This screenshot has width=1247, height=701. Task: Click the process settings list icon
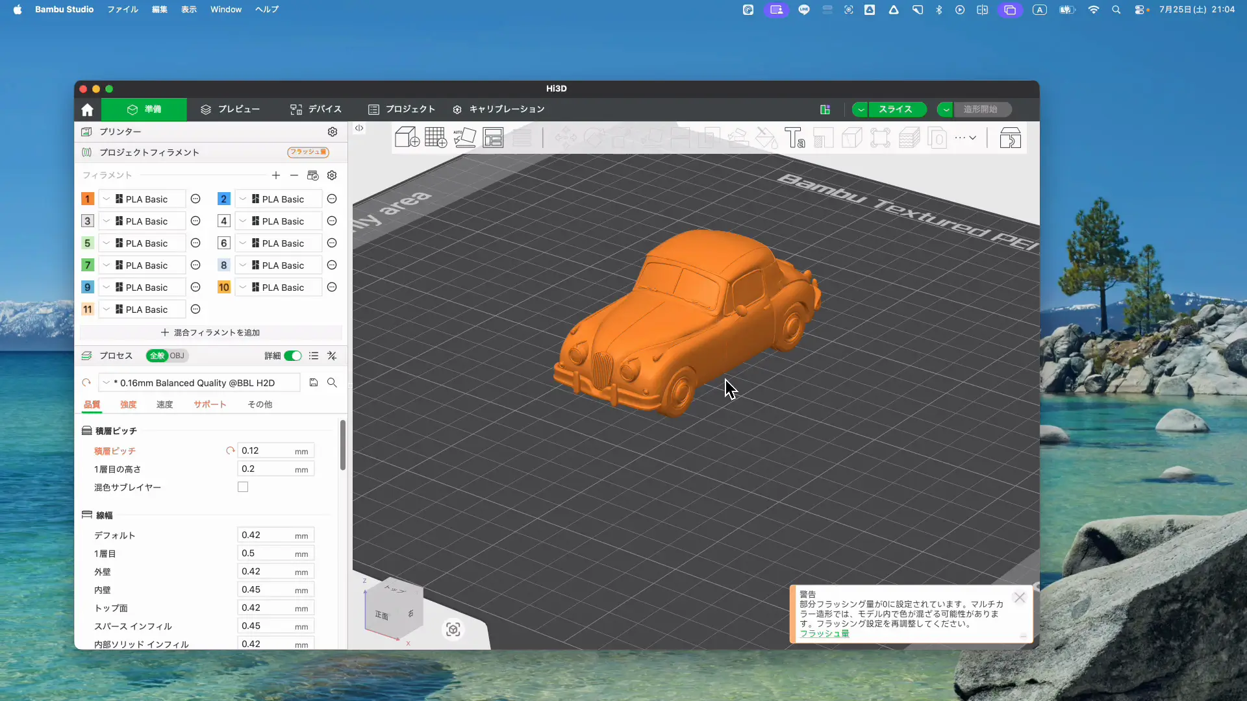point(314,356)
